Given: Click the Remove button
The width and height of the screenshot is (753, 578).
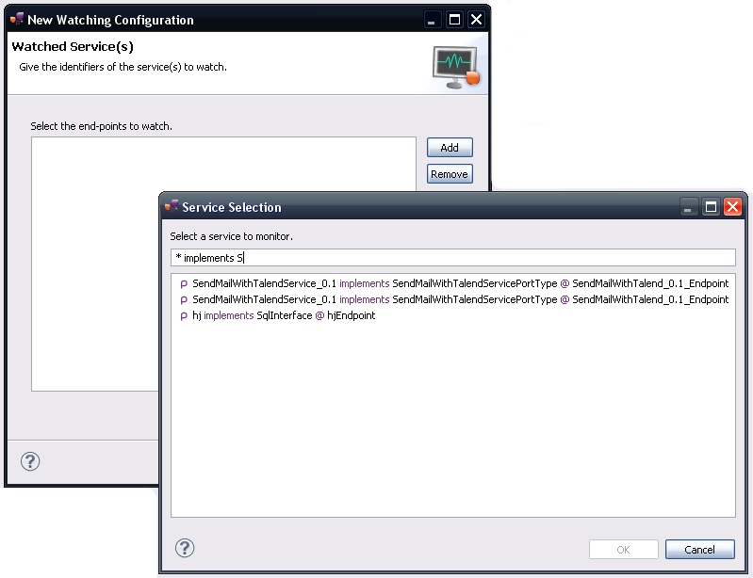Looking at the screenshot, I should click(x=450, y=174).
